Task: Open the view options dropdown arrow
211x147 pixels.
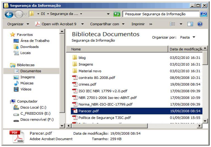Action: tap(181, 24)
